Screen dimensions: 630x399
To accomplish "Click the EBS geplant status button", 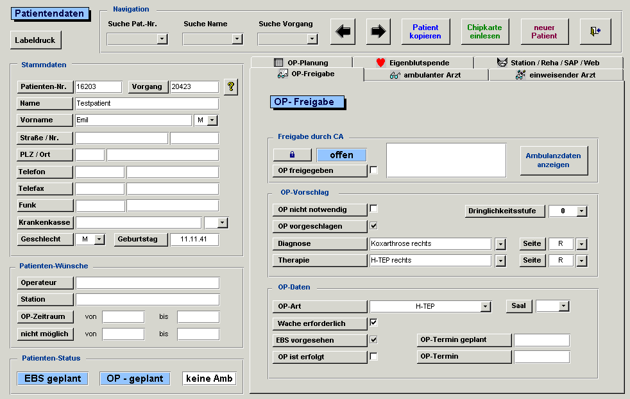I will [x=53, y=379].
